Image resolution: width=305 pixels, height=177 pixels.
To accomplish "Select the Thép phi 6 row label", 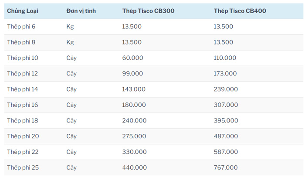I will tap(21, 27).
